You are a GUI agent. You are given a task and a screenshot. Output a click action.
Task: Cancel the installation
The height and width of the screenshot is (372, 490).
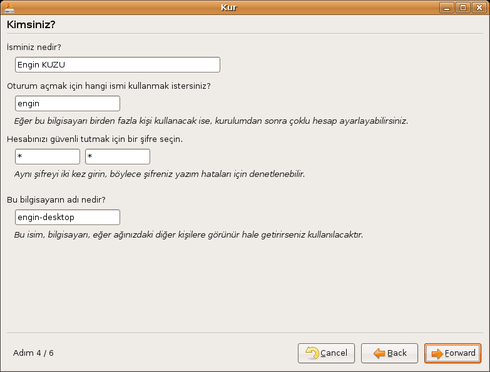click(x=326, y=353)
